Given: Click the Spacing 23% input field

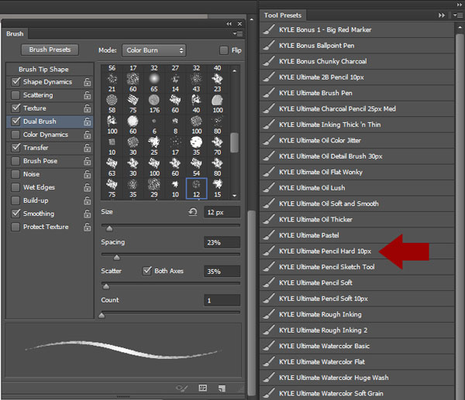Looking at the screenshot, I should [x=222, y=242].
